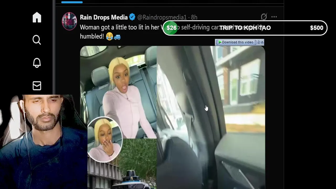Click the help question mark on the download bar

[x=258, y=42]
